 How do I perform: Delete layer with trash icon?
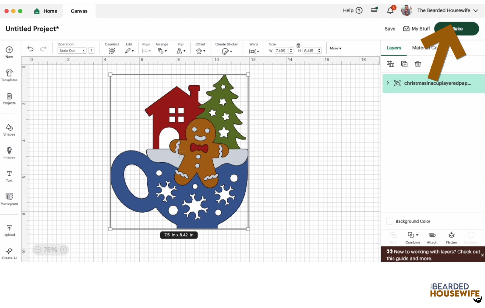point(418,64)
